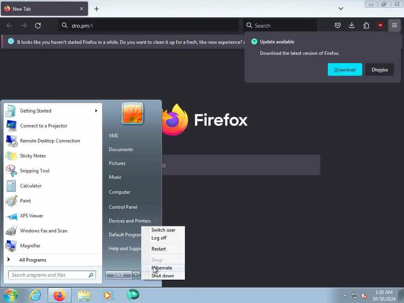Toggle the shutdown options arrow

pos(136,275)
